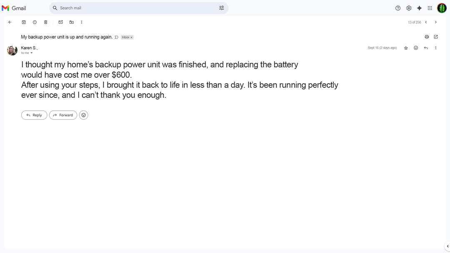Reply to Karen S.
The height and width of the screenshot is (253, 450).
tap(34, 115)
